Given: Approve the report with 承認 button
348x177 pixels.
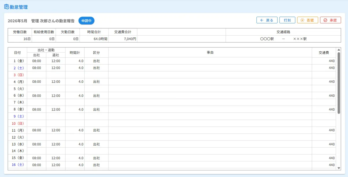Looking at the screenshot, I should [331, 20].
